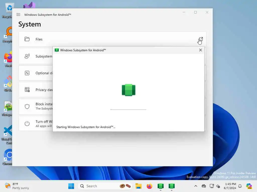The image size is (257, 192).
Task: Select the Subsystem row label
Action: [x=44, y=56]
